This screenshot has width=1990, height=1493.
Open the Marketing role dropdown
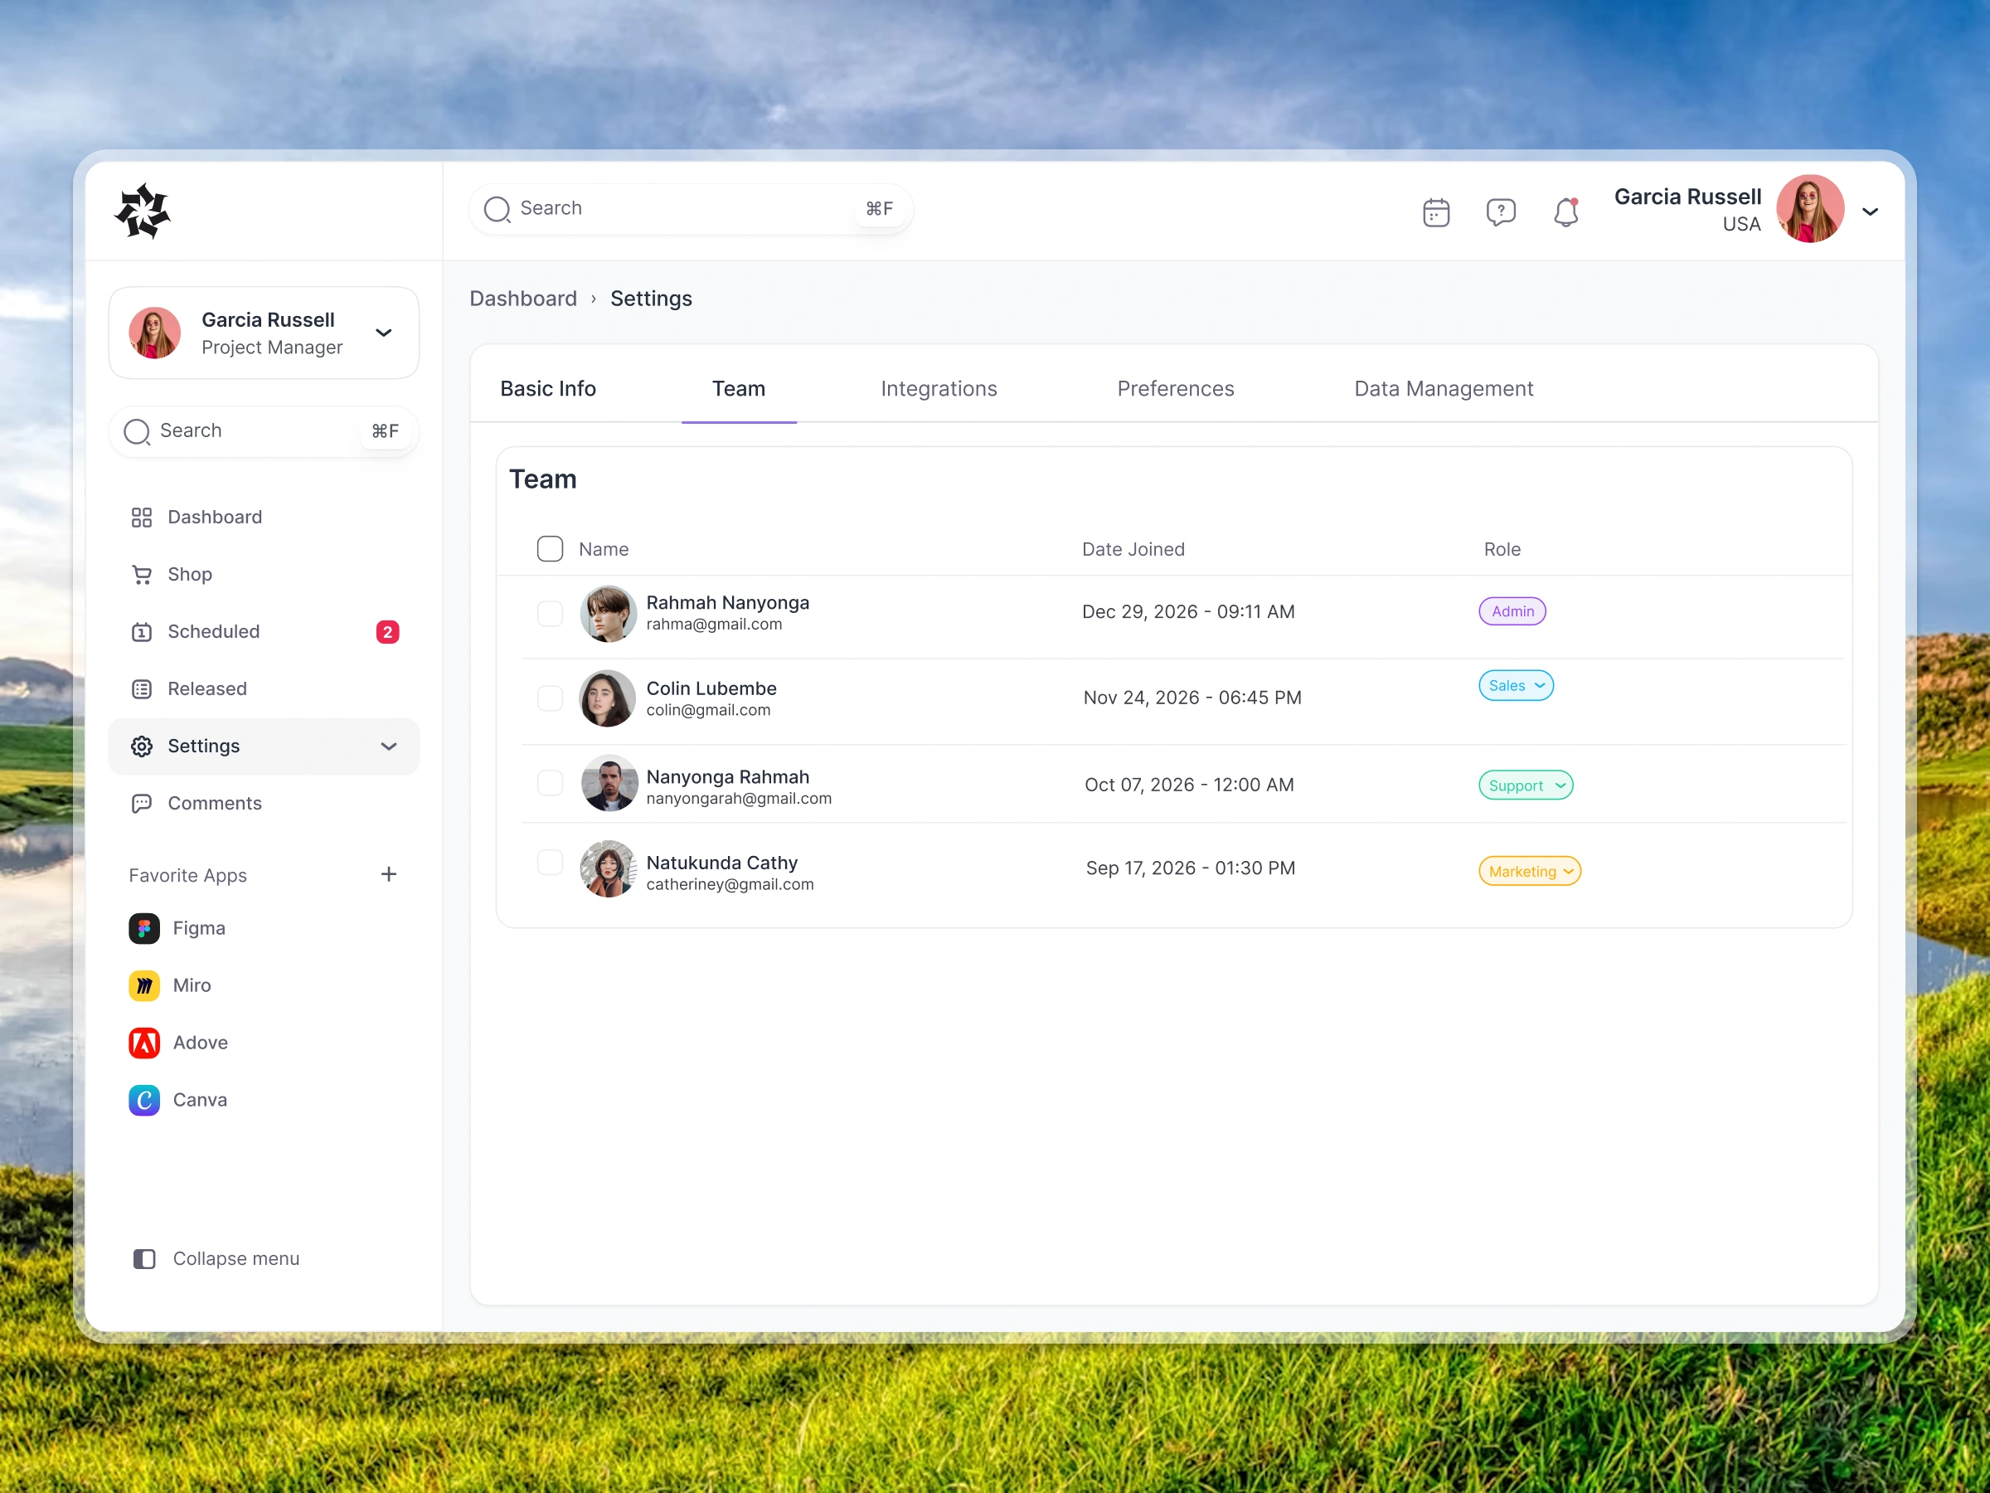pos(1529,871)
